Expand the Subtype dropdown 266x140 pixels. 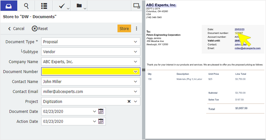[x=135, y=52]
